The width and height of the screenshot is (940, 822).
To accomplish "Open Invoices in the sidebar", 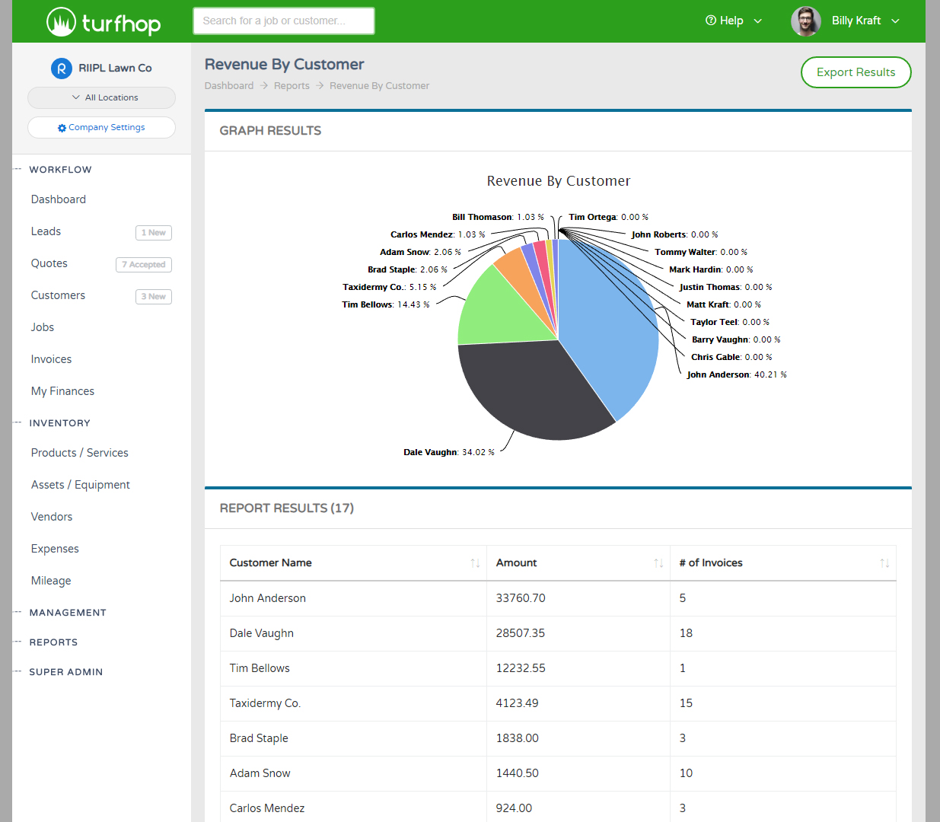I will (51, 359).
